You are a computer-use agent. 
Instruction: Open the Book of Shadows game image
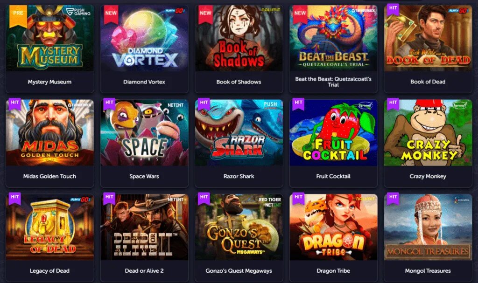click(239, 38)
